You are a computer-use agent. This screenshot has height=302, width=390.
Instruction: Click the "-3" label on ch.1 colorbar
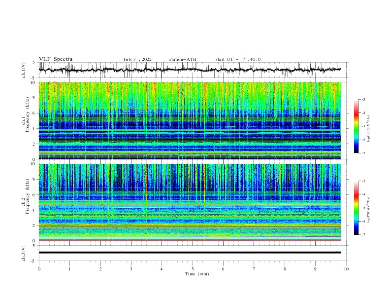coord(363,99)
